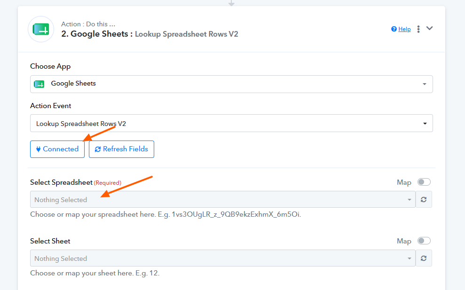This screenshot has width=465, height=290.
Task: Open the Select Sheet dropdown
Action: click(223, 258)
